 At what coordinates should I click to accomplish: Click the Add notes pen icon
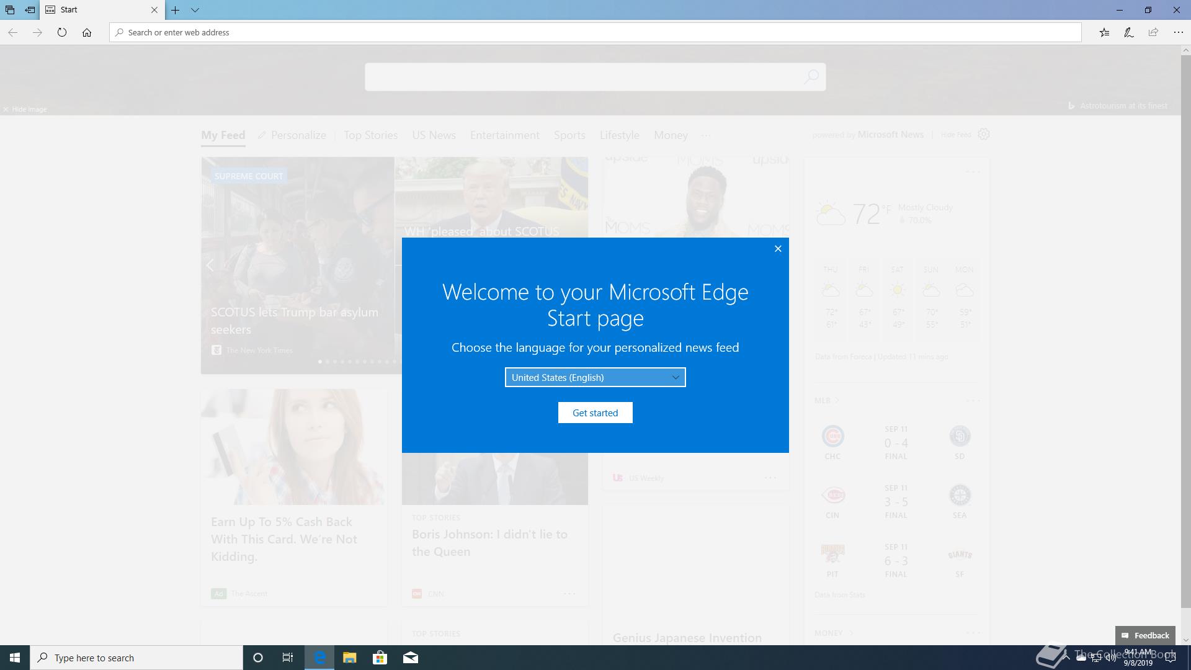coord(1129,32)
